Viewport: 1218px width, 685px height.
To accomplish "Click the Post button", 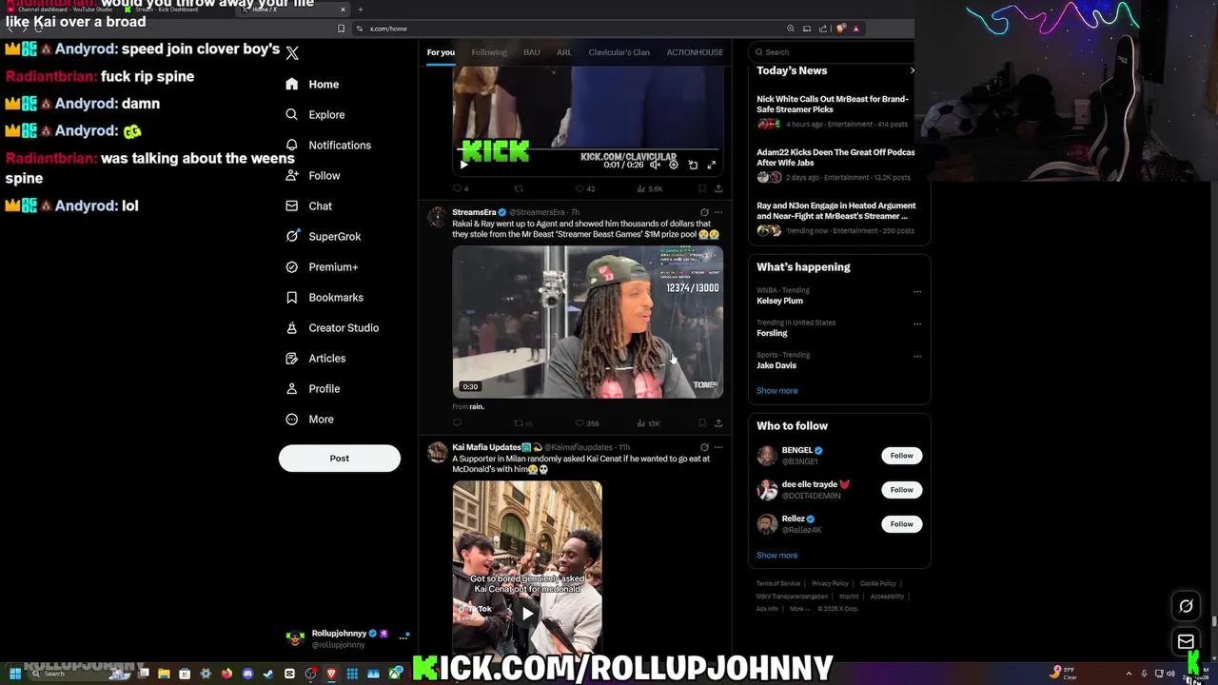I will (340, 459).
